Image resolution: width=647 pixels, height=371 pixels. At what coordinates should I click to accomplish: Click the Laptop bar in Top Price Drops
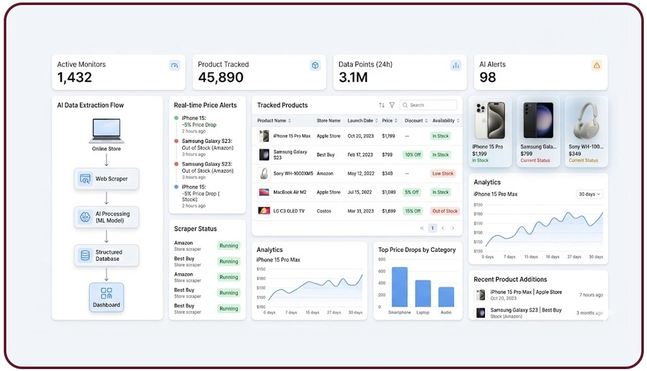click(423, 294)
